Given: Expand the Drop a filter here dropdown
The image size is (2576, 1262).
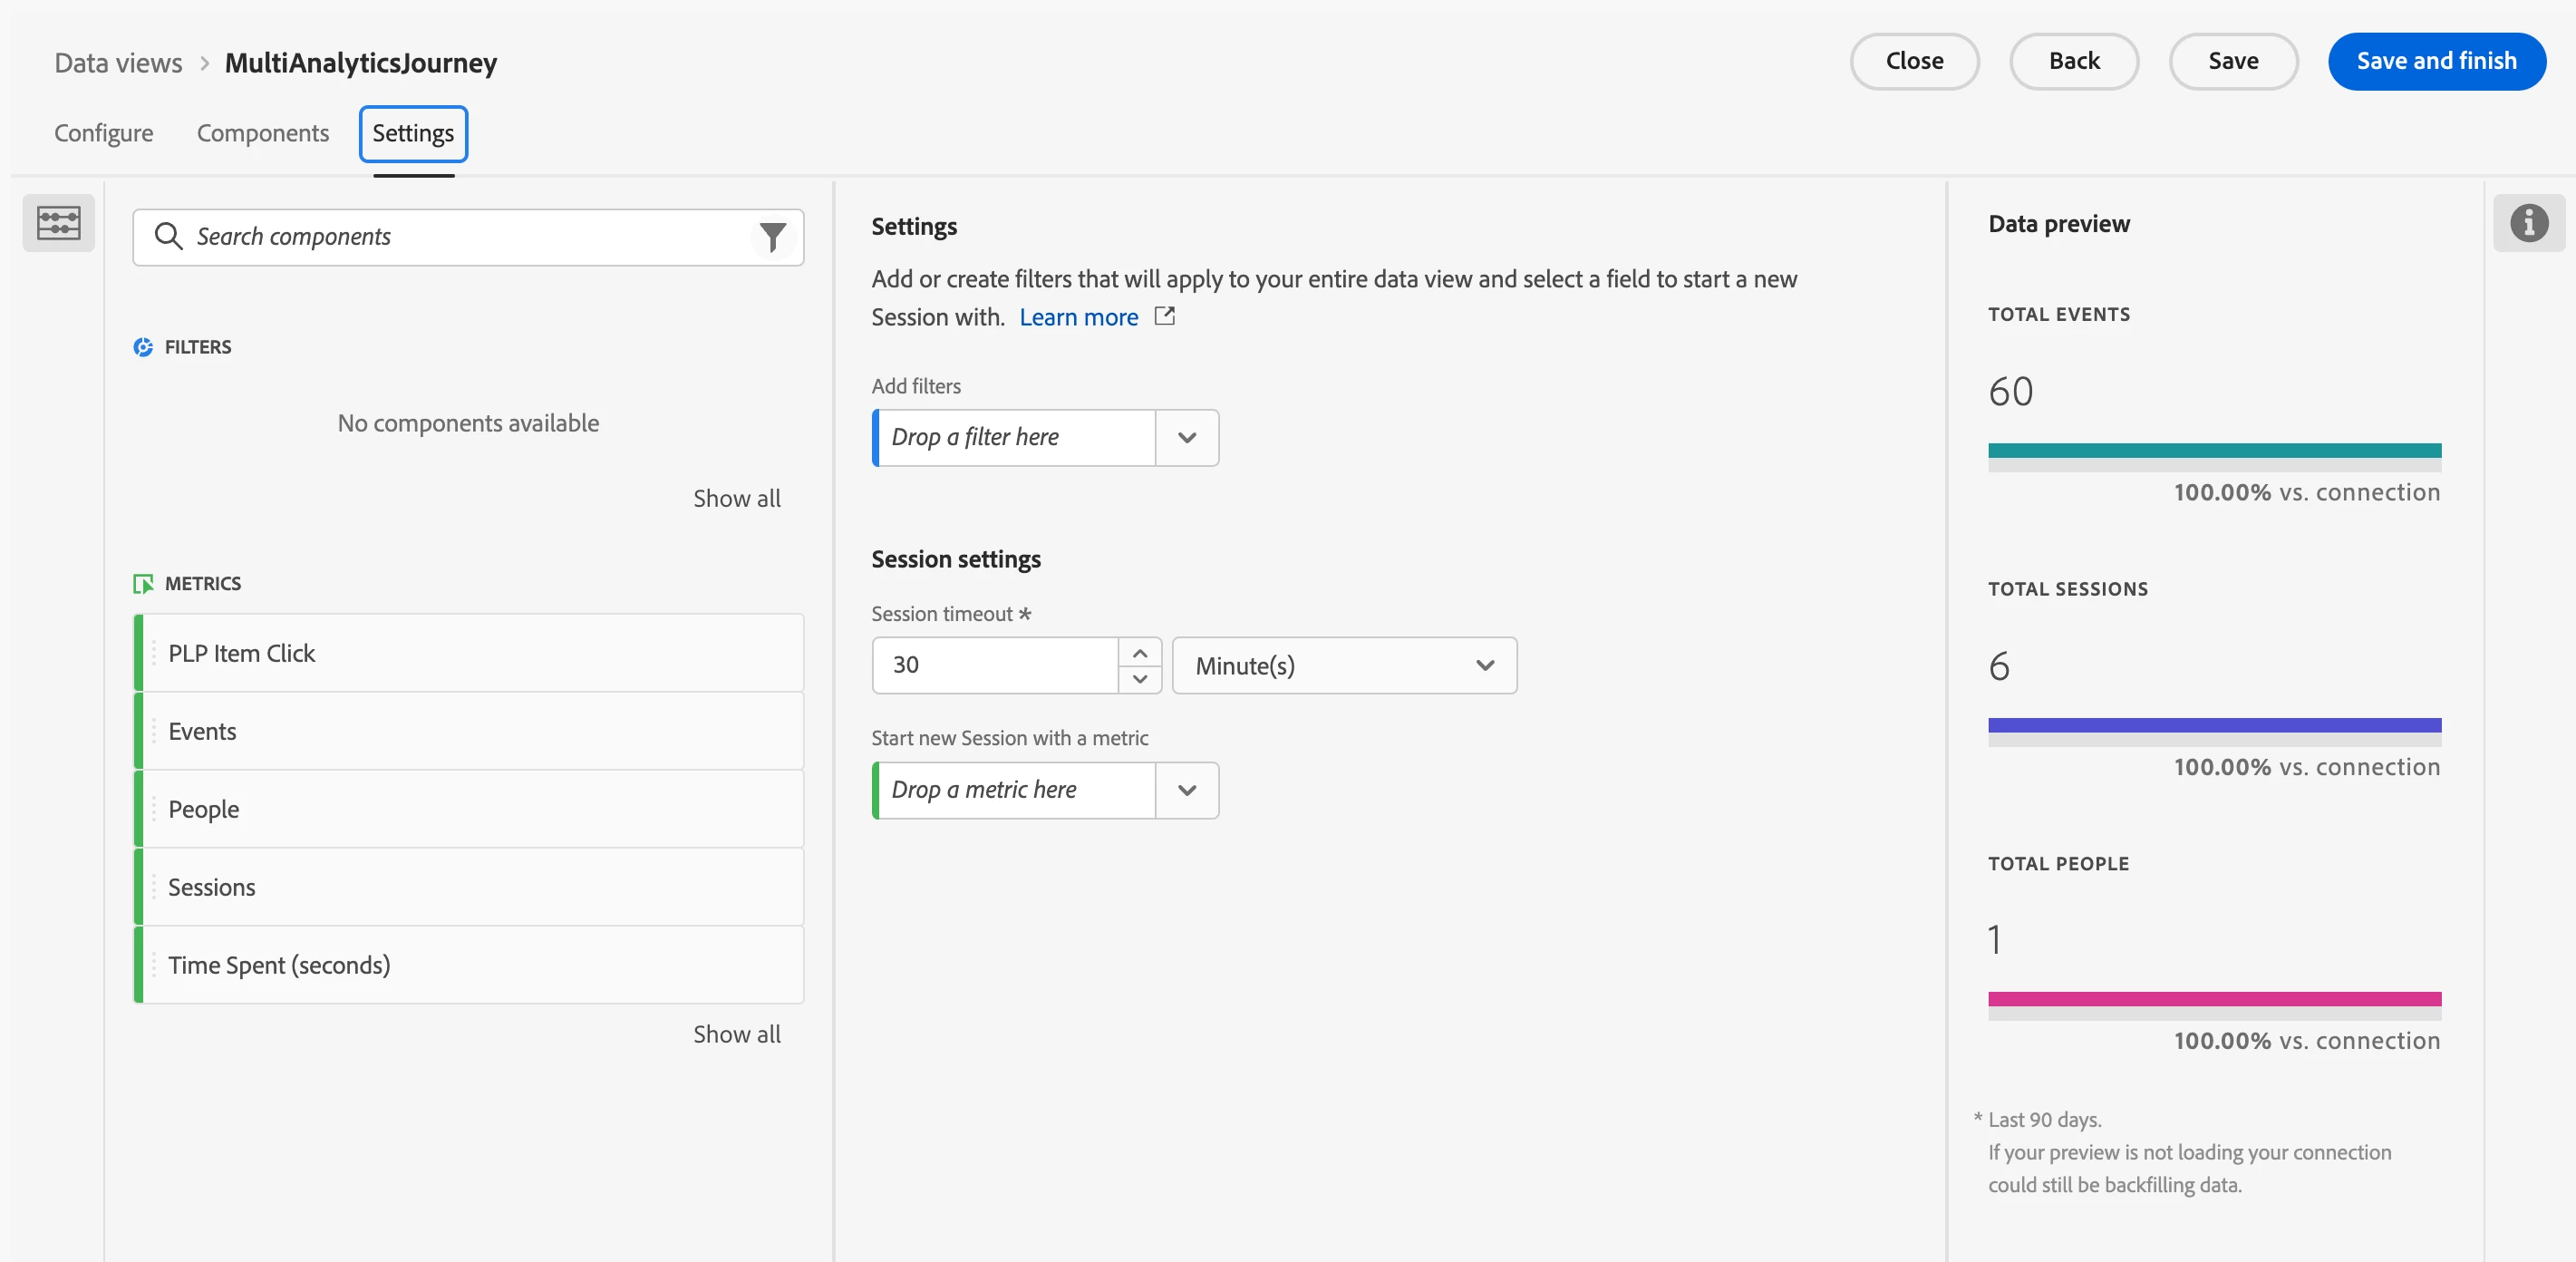Looking at the screenshot, I should pyautogui.click(x=1186, y=437).
